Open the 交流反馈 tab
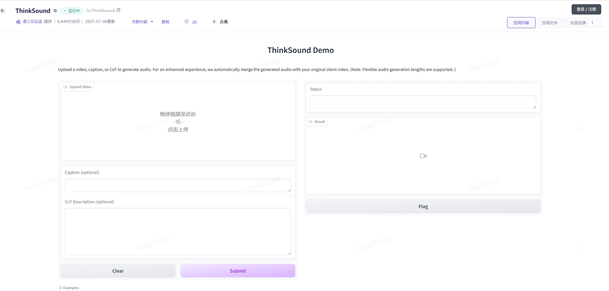This screenshot has width=609, height=291. coord(578,23)
